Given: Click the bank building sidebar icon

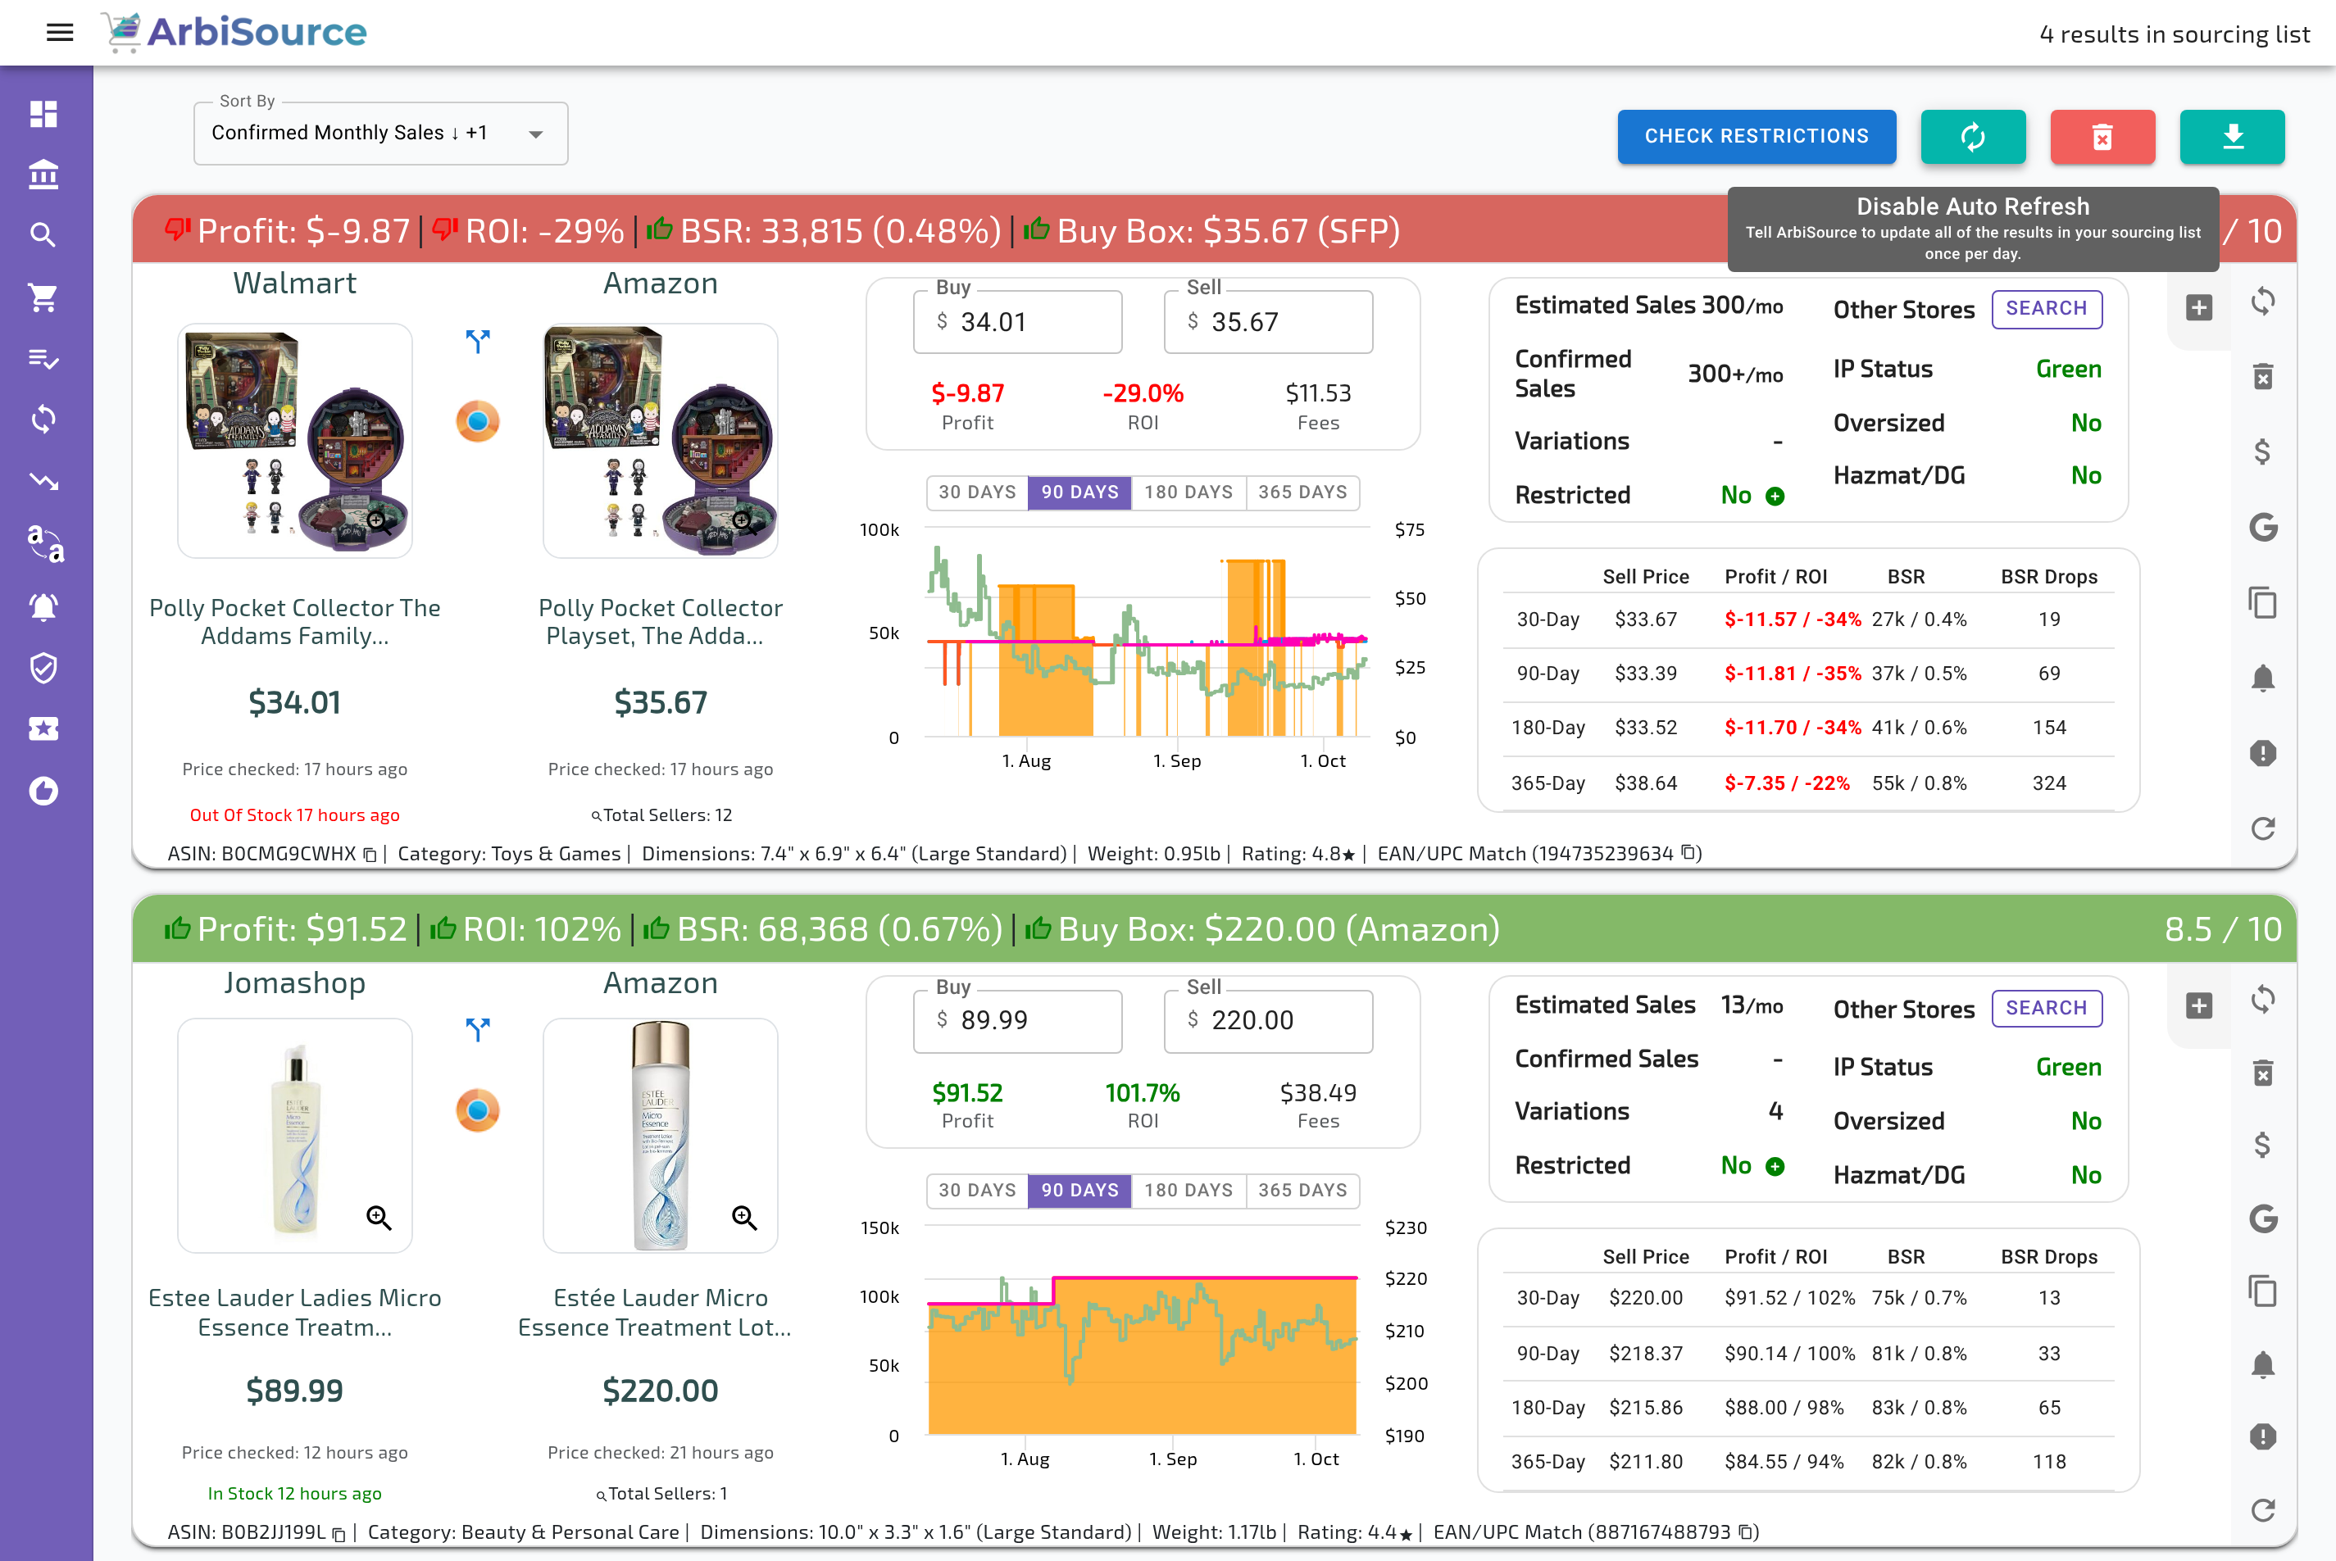Looking at the screenshot, I should (43, 175).
